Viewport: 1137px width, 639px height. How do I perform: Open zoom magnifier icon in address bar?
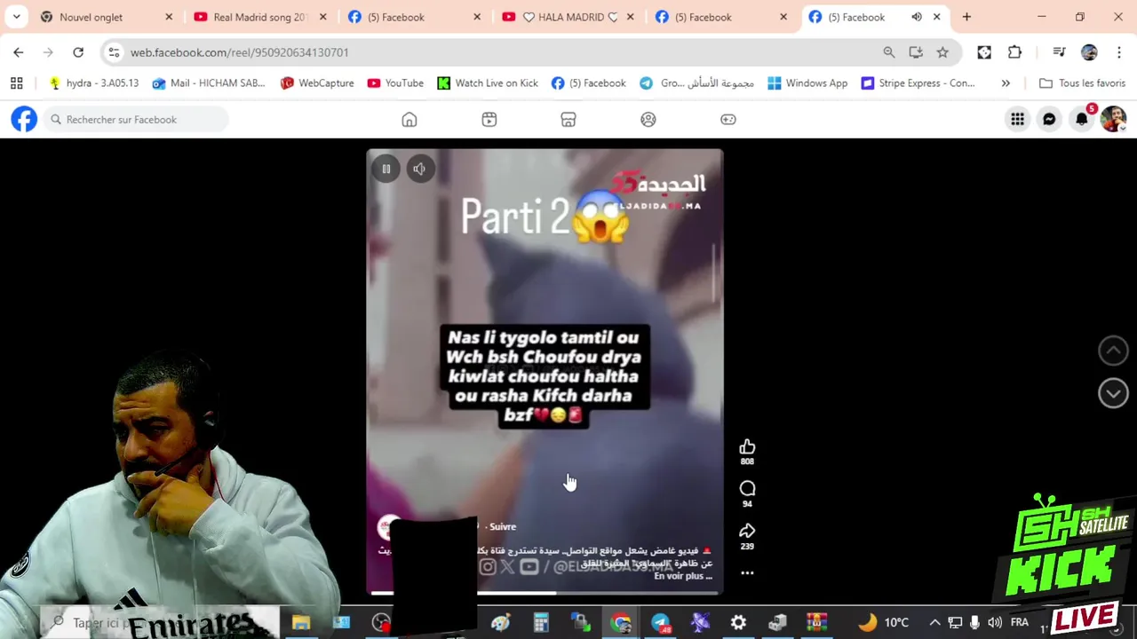889,52
